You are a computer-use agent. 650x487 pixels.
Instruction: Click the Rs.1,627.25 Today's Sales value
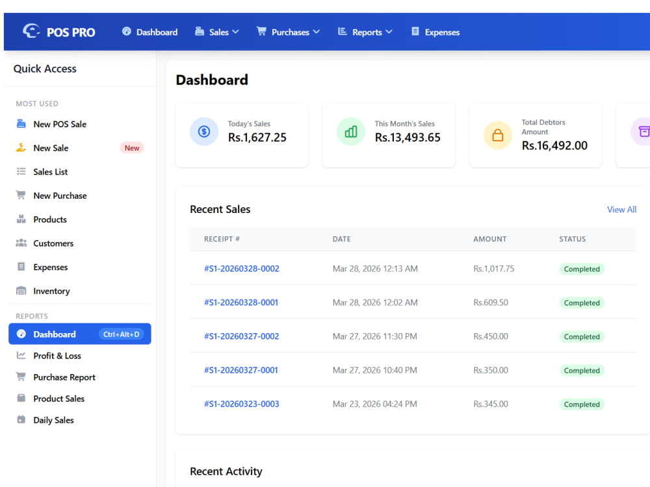[257, 138]
